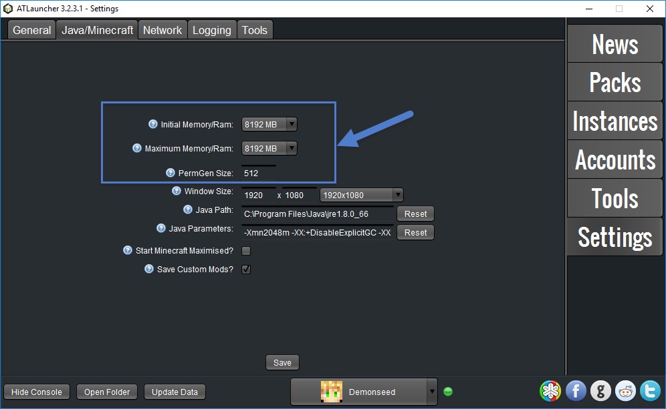Click help icon beside Initial Memory/Ram
This screenshot has width=666, height=409.
click(152, 124)
